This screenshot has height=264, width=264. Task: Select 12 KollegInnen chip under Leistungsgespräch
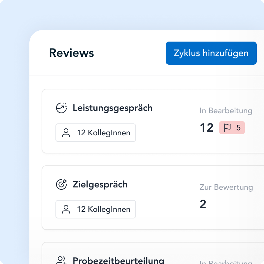pyautogui.click(x=96, y=133)
